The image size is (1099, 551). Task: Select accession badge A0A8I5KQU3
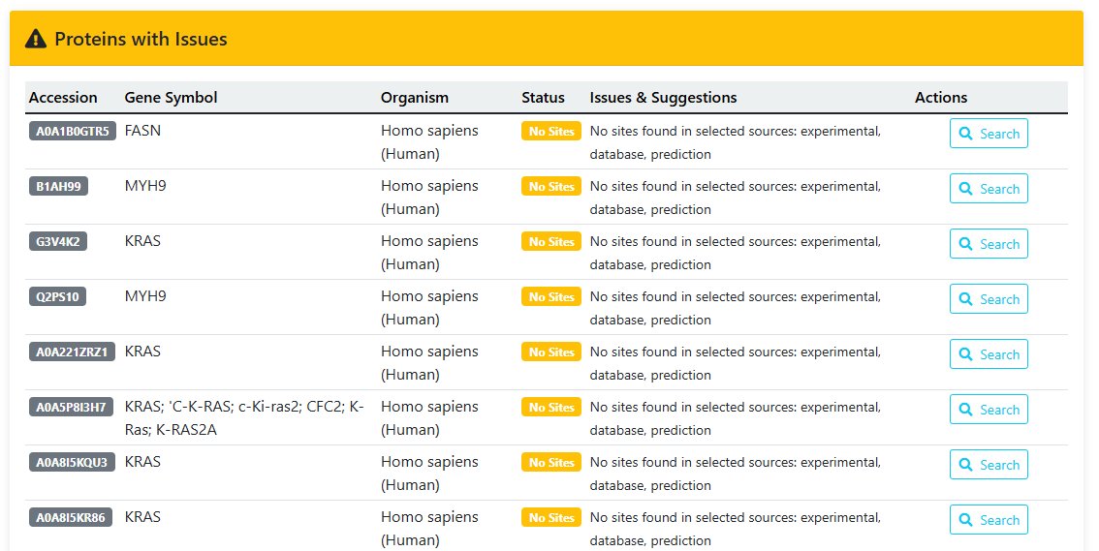coord(72,463)
